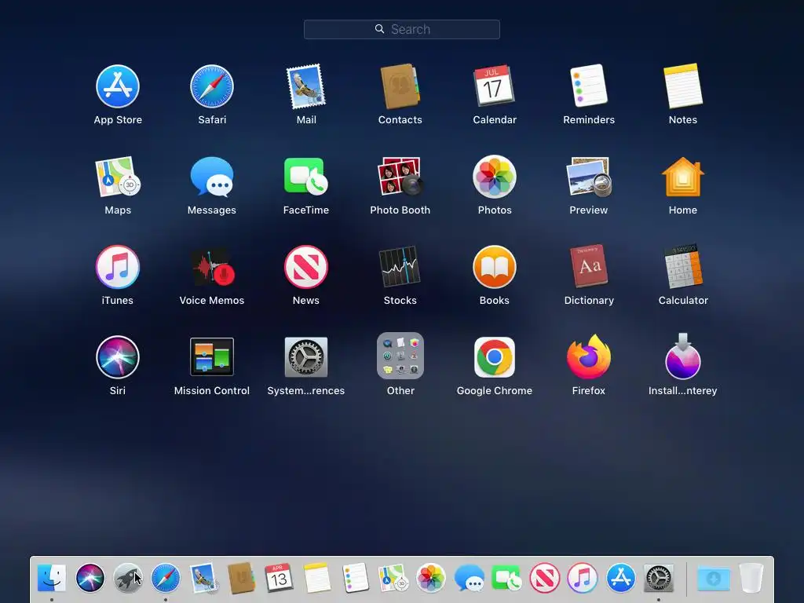Launch Stocks app
Viewport: 804px width, 603px height.
[400, 267]
